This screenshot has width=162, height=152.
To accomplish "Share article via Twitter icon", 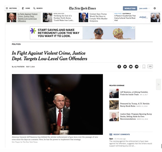I will [x=125, y=67].
